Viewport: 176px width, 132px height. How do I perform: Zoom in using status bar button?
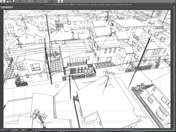tap(17, 130)
